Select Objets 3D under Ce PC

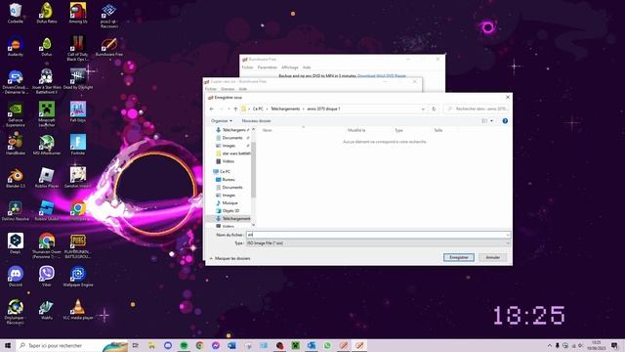230,211
